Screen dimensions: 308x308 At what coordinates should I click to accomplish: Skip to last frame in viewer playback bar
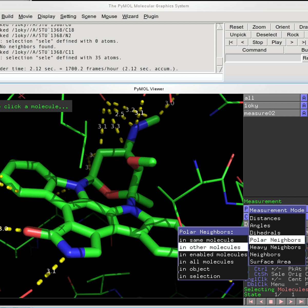301,302
